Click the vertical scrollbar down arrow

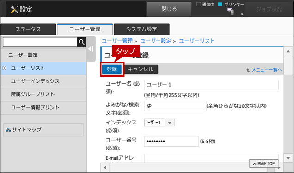click(288, 158)
